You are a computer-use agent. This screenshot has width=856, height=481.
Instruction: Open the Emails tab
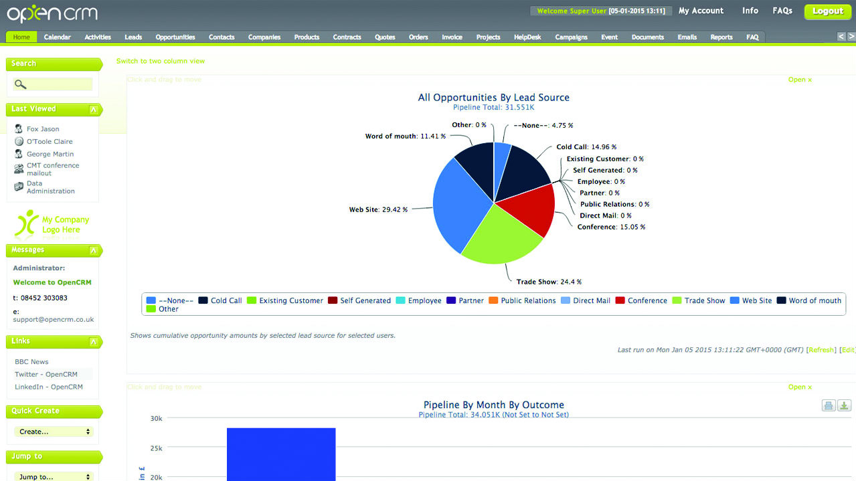coord(687,37)
